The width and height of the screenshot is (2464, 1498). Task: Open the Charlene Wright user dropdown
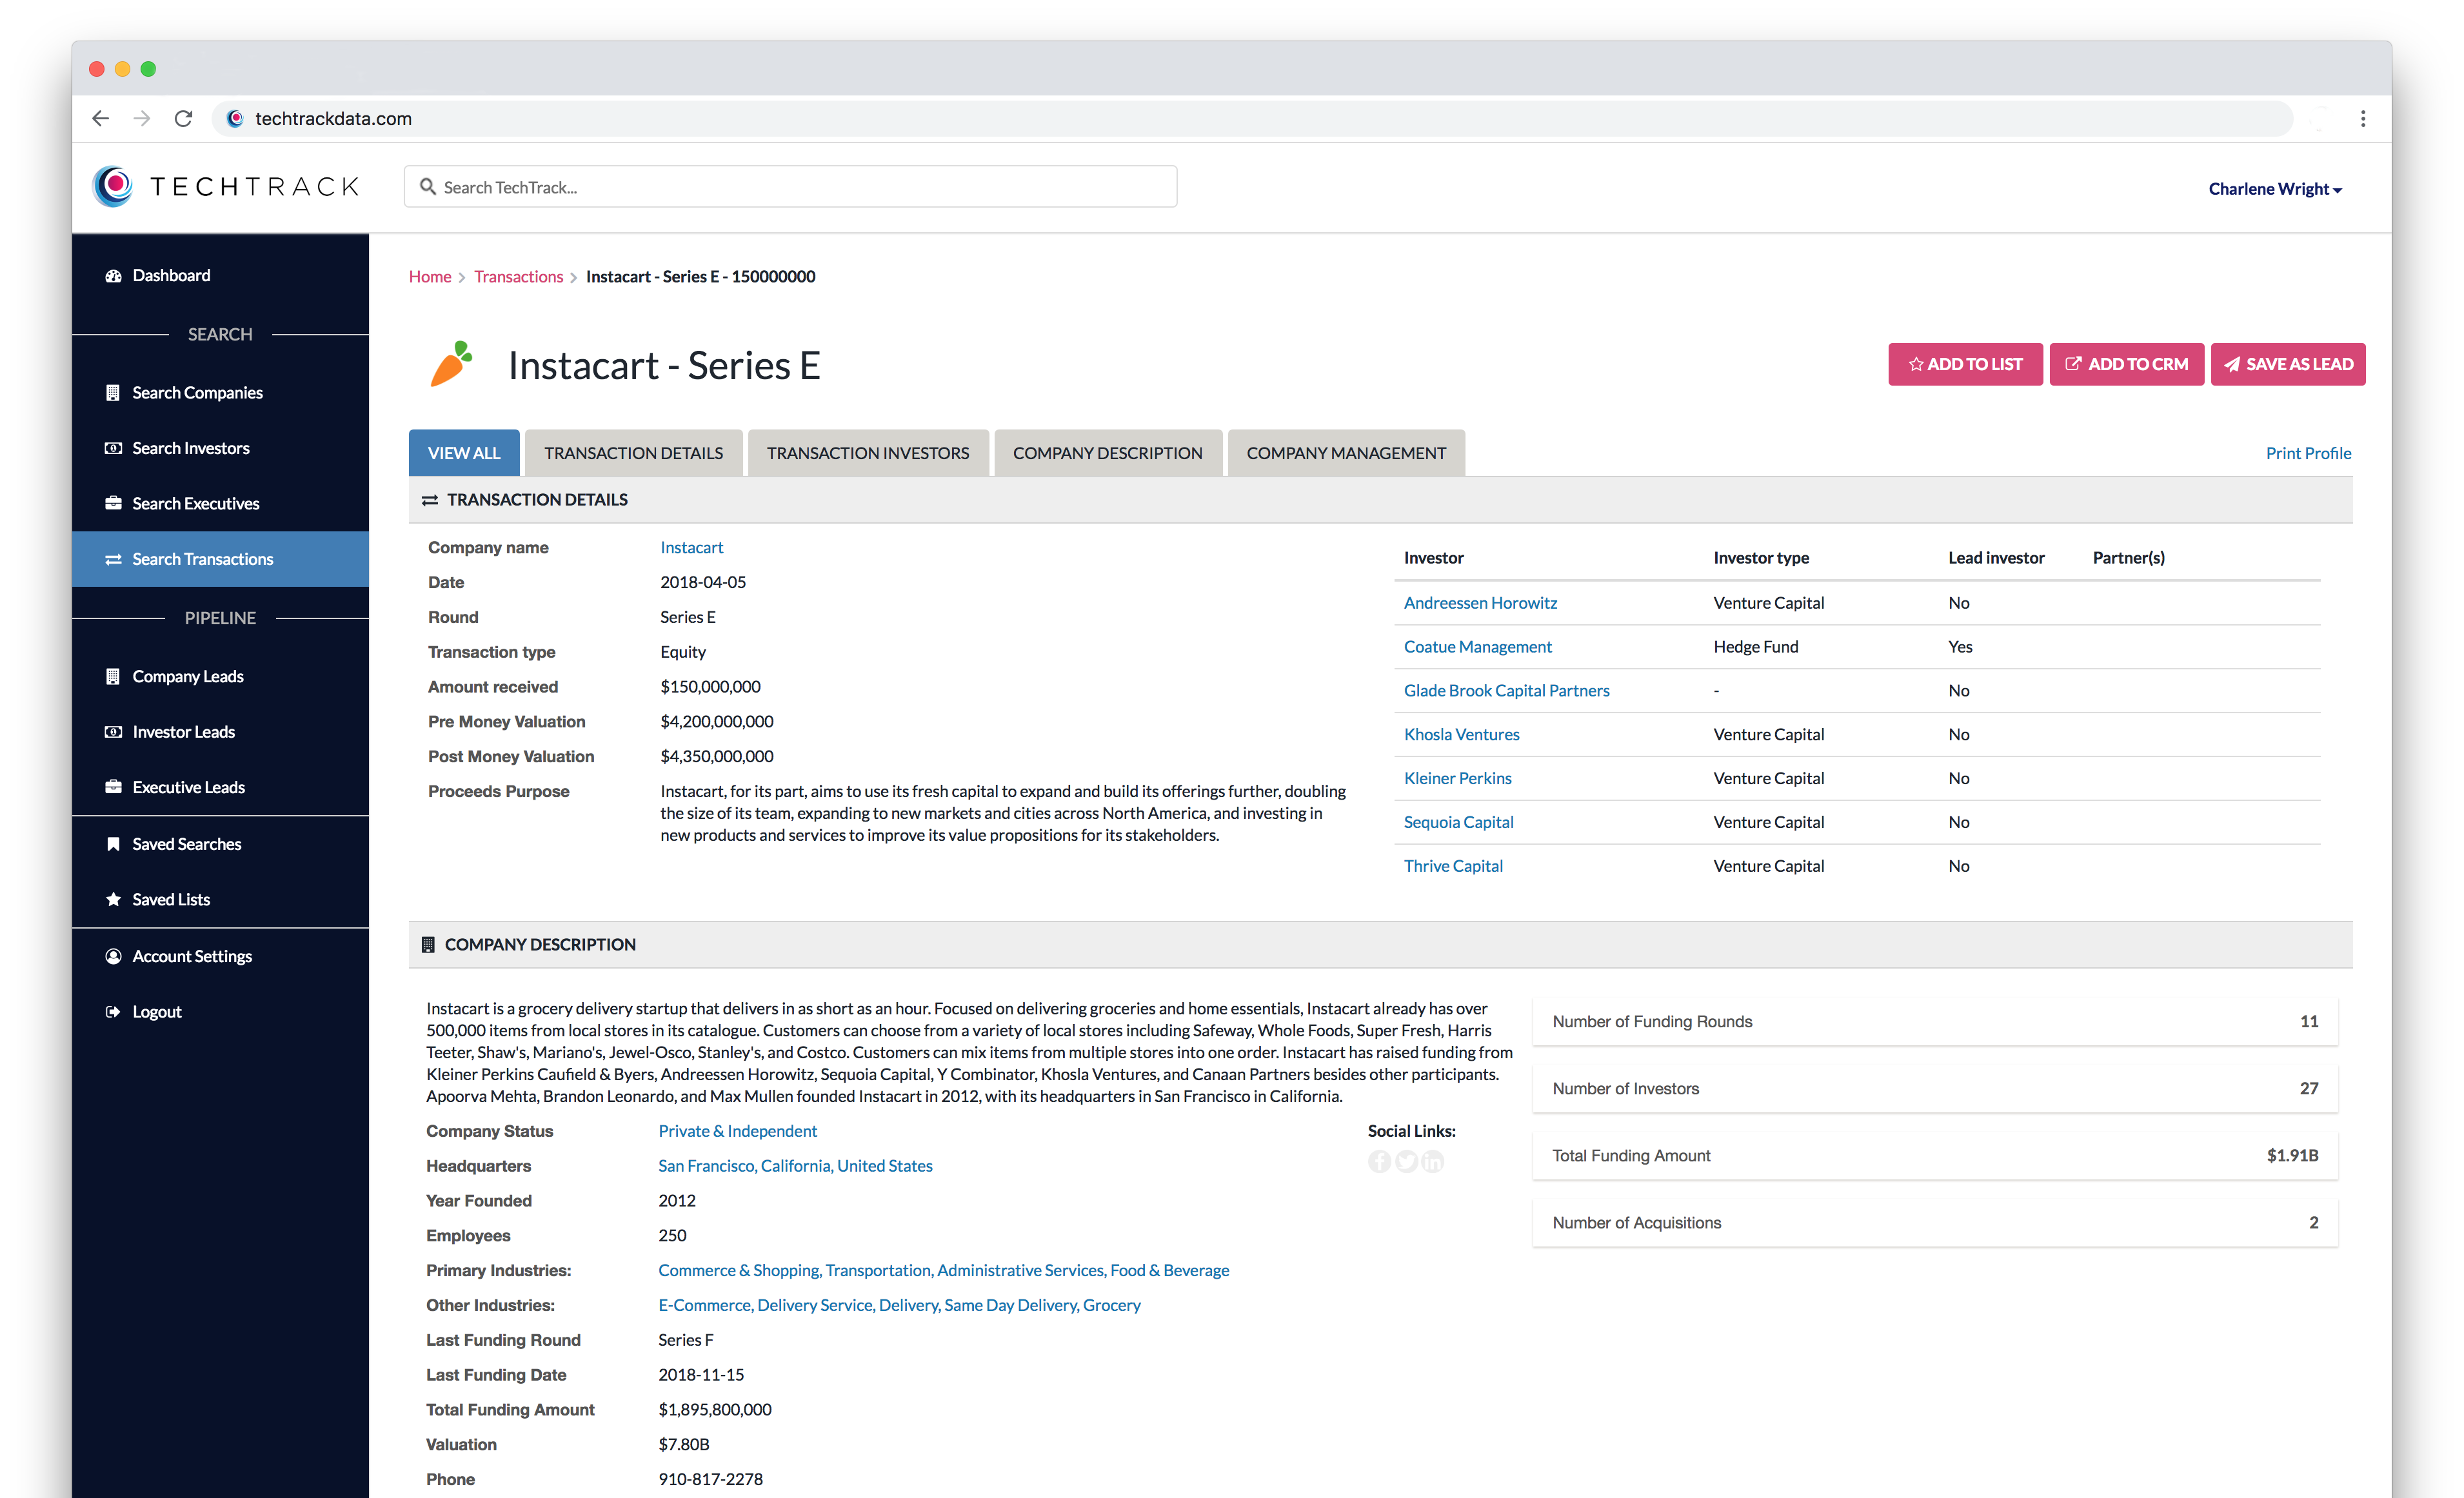pyautogui.click(x=2274, y=188)
